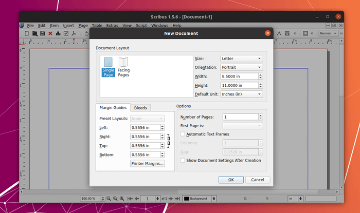Go to first page arrow icon
Image resolution: width=360 pixels, height=213 pixels.
pos(130,199)
